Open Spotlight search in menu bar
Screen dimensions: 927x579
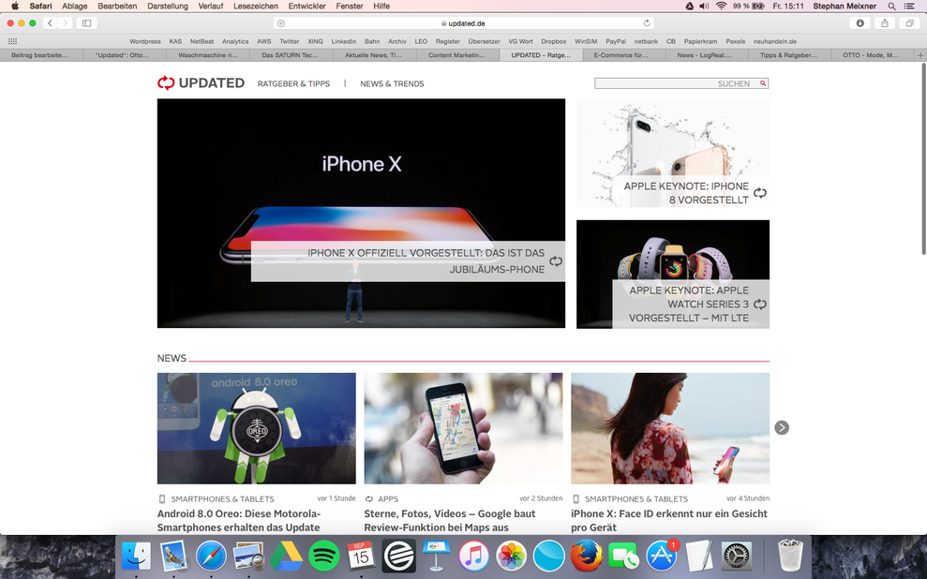point(891,6)
